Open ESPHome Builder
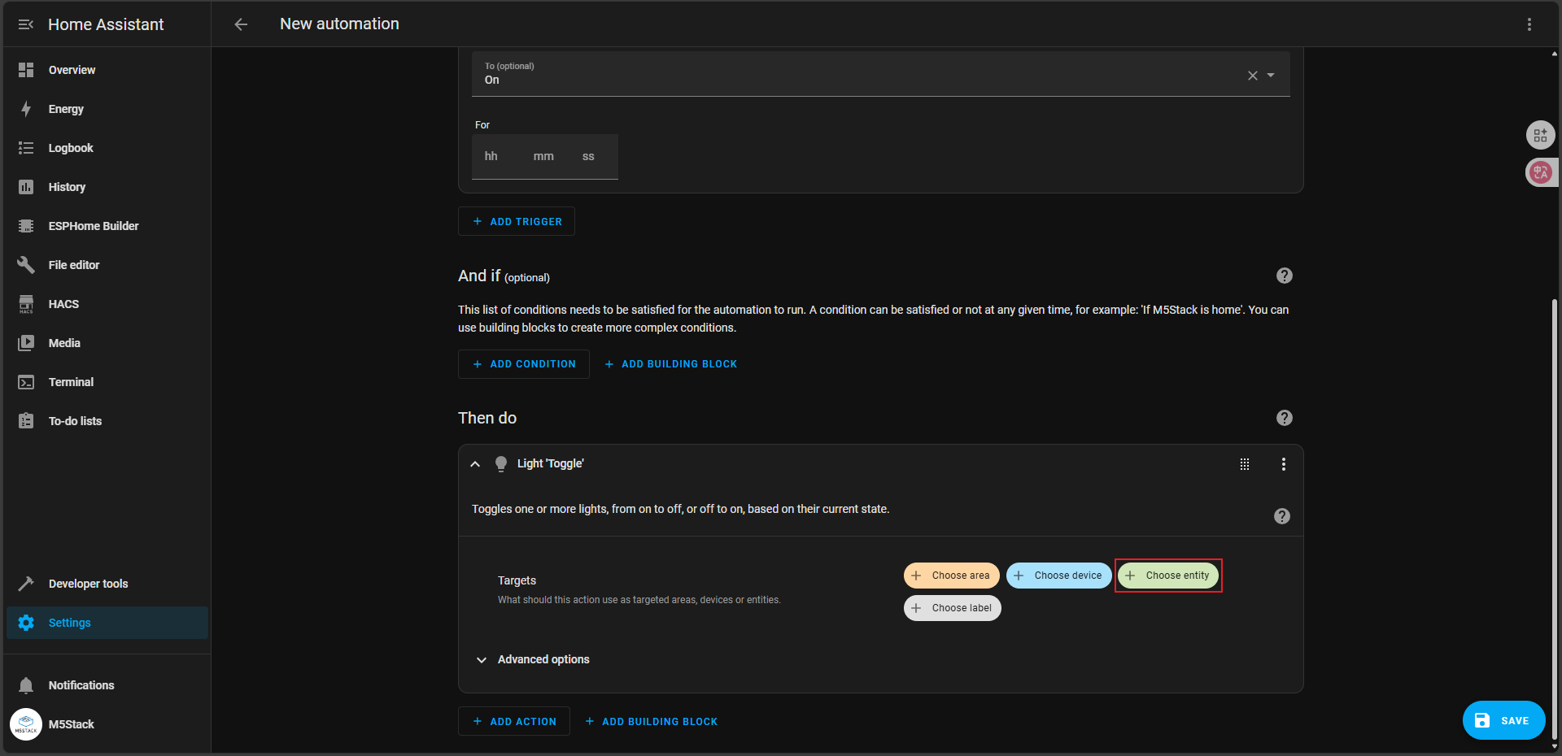The width and height of the screenshot is (1562, 756). 107,226
